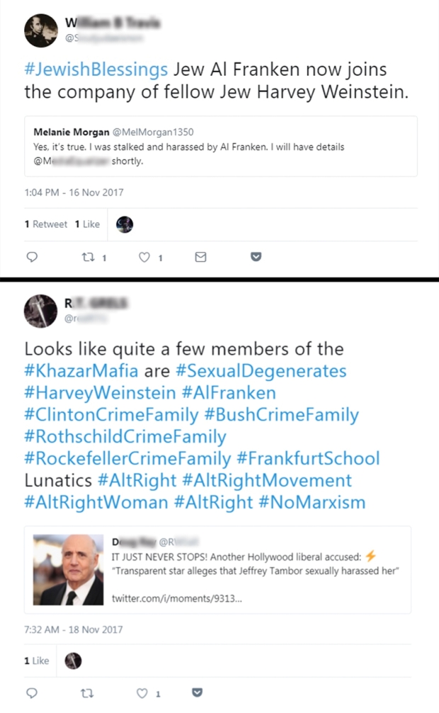439x713 pixels.
Task: Open the #HarveyWeinstein hashtag
Action: pyautogui.click(x=81, y=391)
